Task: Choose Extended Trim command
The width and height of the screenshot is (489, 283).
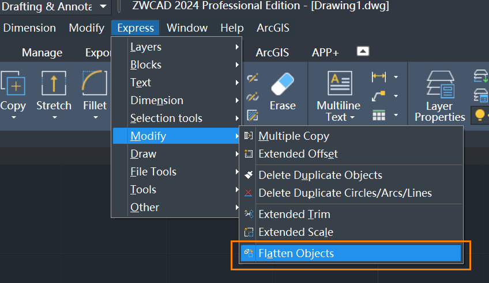Action: pyautogui.click(x=351, y=214)
